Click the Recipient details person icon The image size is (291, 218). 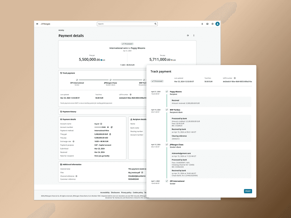(x=131, y=120)
